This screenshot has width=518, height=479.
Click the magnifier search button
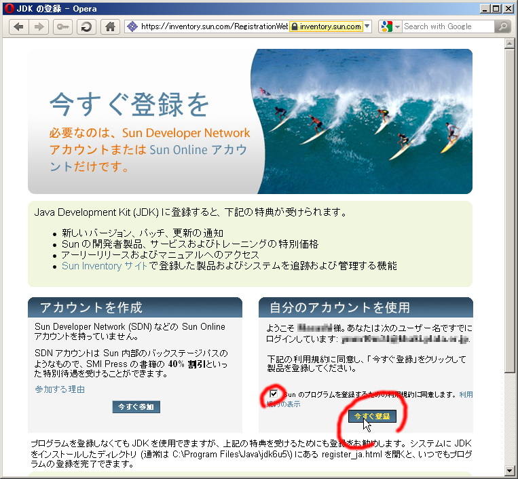point(503,26)
